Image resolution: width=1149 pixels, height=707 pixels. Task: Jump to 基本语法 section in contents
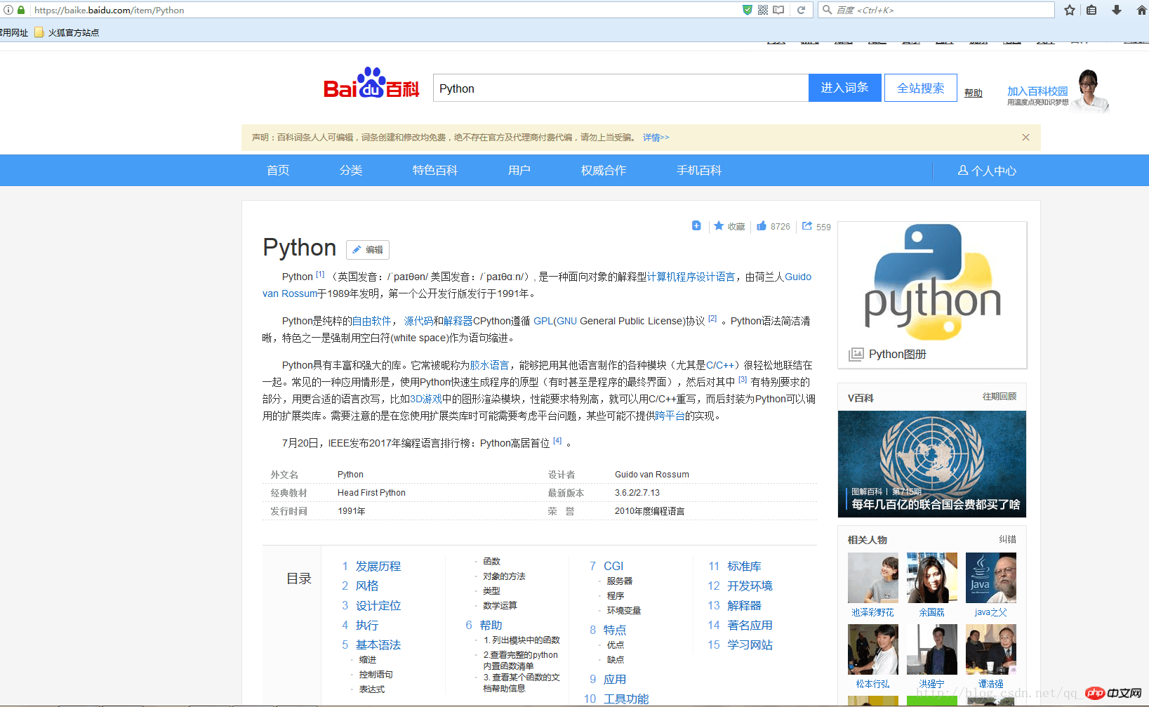pos(378,645)
